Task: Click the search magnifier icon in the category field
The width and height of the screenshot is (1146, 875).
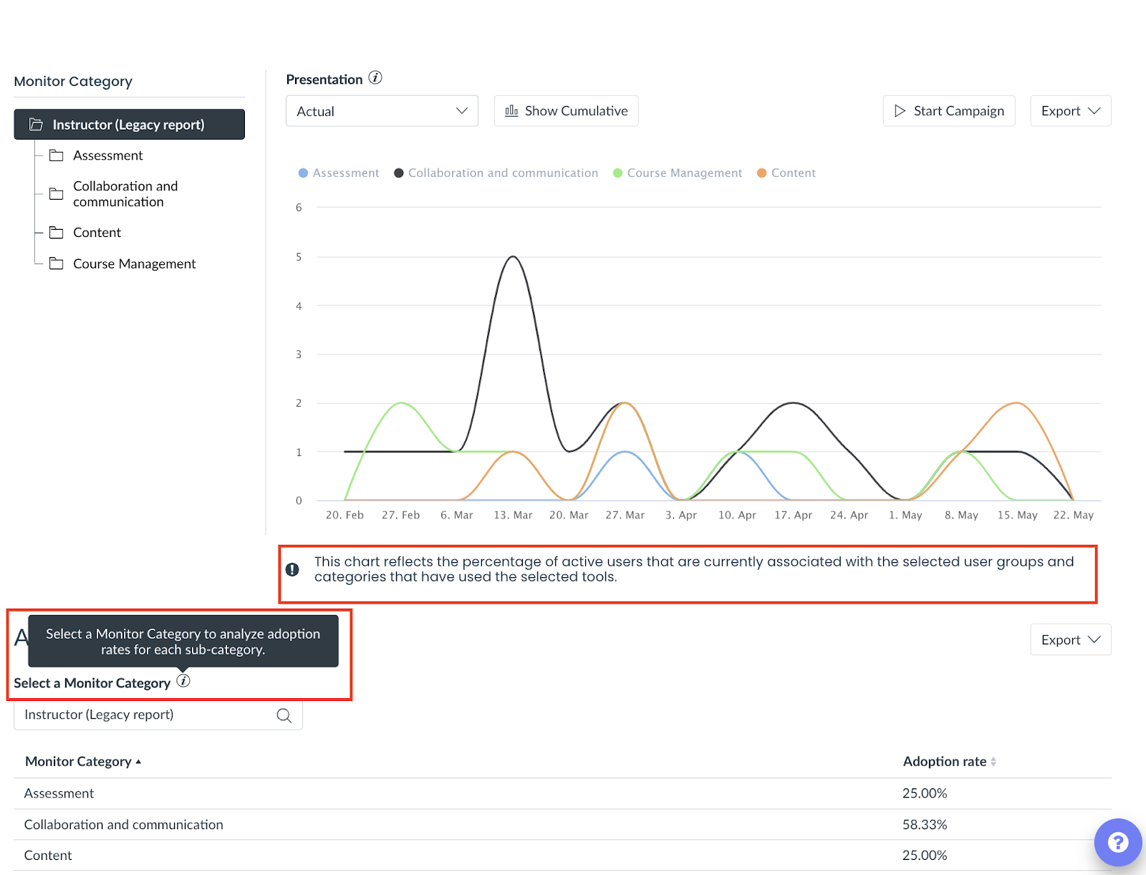Action: click(284, 715)
